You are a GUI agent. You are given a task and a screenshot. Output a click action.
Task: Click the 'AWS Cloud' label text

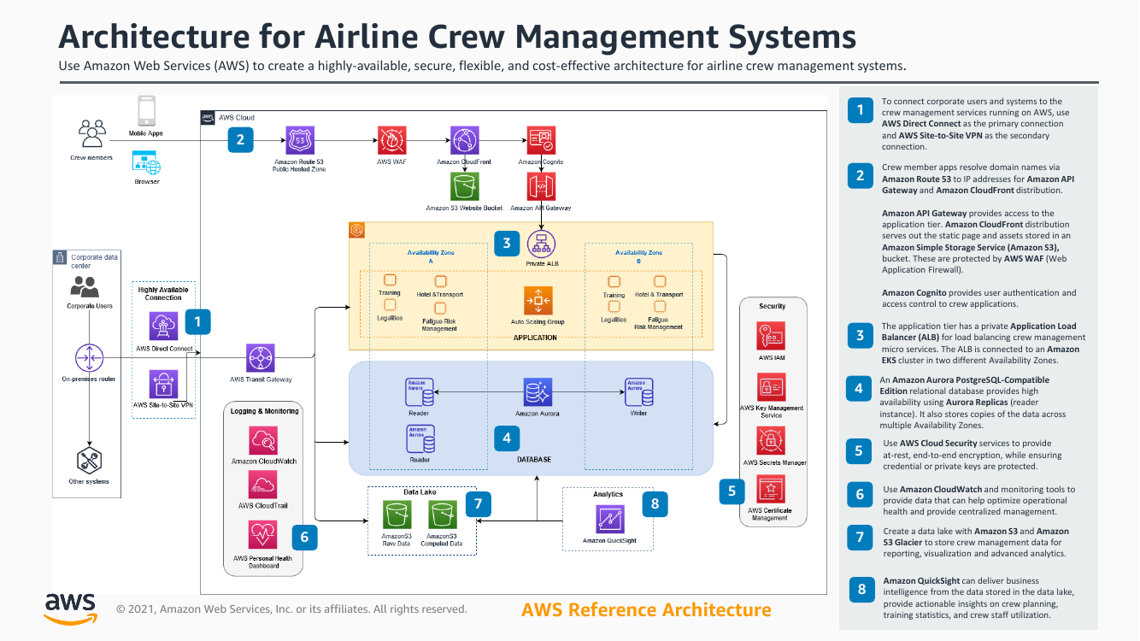tap(238, 118)
